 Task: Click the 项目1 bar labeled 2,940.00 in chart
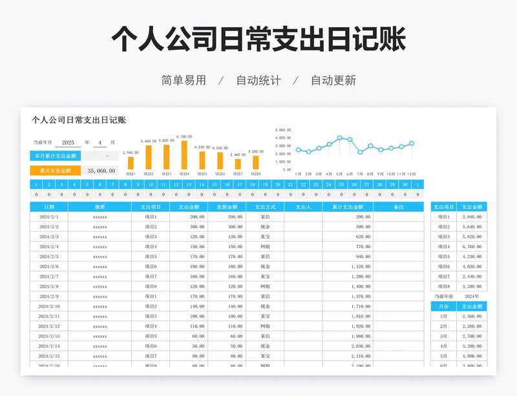tap(131, 163)
